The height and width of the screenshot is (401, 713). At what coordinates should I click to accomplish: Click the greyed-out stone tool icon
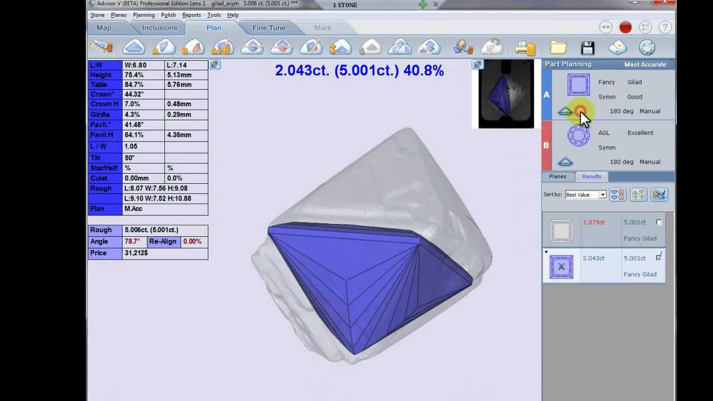click(x=492, y=47)
